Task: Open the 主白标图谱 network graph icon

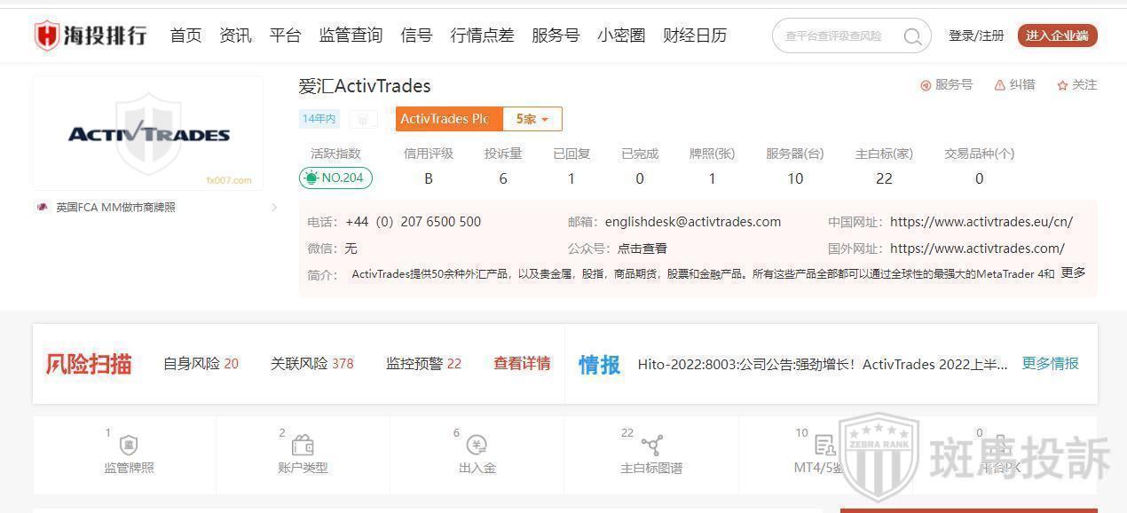Action: (x=652, y=446)
